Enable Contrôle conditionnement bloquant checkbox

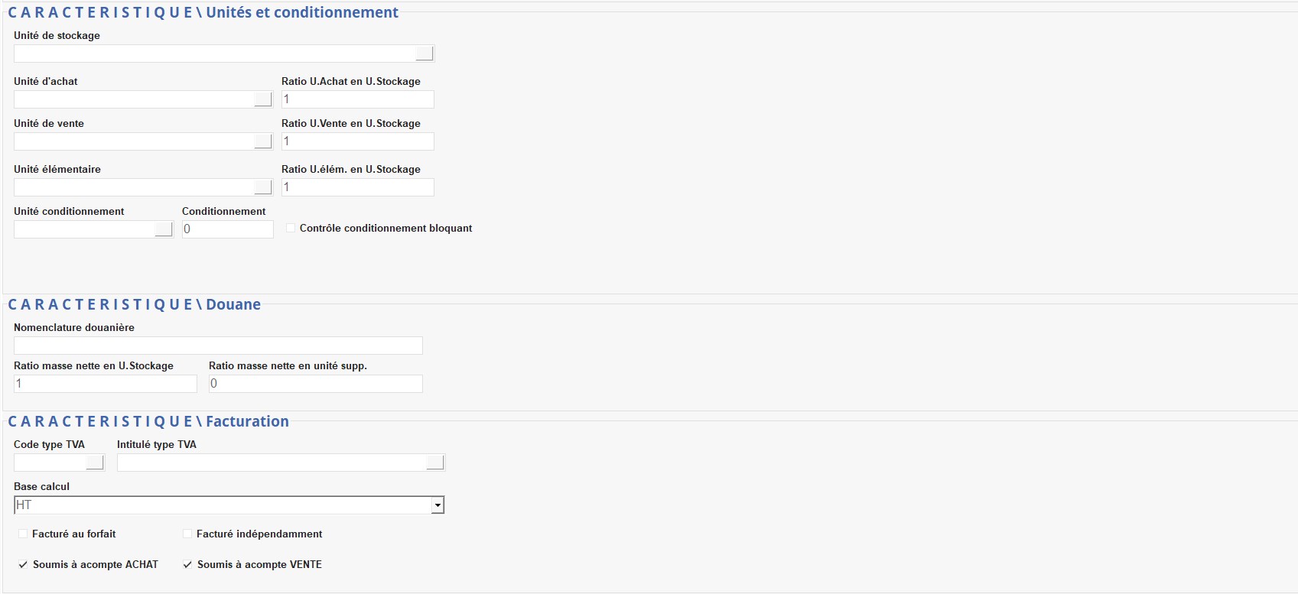pos(291,228)
